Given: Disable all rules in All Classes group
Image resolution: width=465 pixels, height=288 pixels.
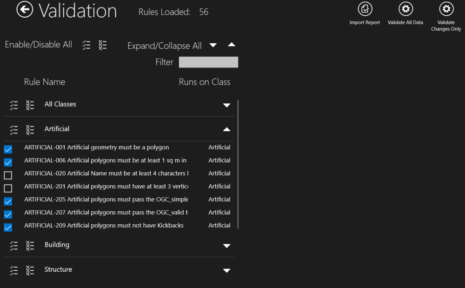Looking at the screenshot, I should tap(30, 105).
